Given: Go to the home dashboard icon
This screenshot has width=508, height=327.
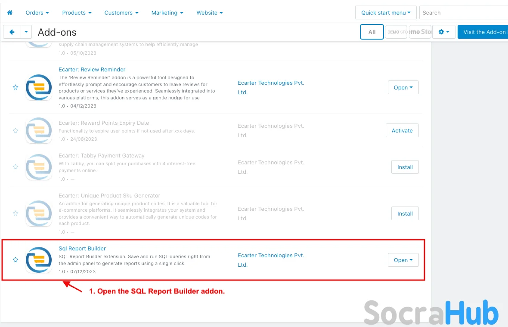Looking at the screenshot, I should tap(10, 12).
